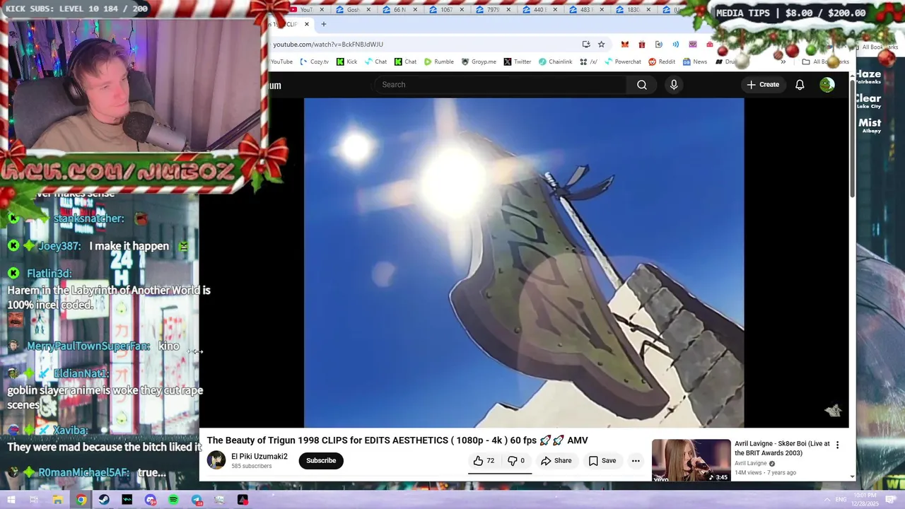Screen dimensions: 905x509
Task: Click the URL in the address bar
Action: tap(328, 45)
